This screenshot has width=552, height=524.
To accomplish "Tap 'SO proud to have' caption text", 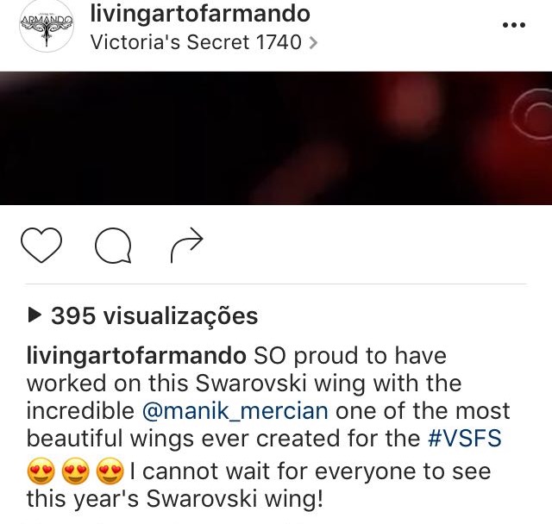I will point(350,356).
